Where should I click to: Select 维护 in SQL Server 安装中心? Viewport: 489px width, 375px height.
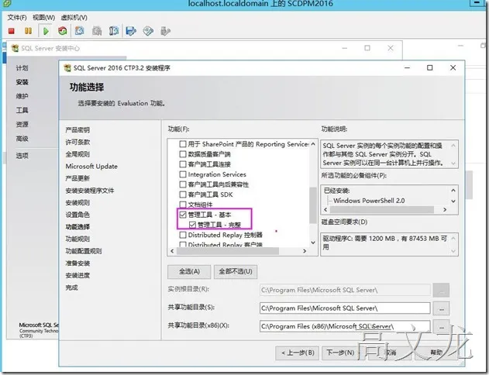pyautogui.click(x=22, y=96)
